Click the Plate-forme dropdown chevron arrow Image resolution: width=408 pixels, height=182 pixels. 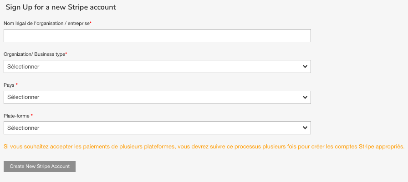(305, 128)
